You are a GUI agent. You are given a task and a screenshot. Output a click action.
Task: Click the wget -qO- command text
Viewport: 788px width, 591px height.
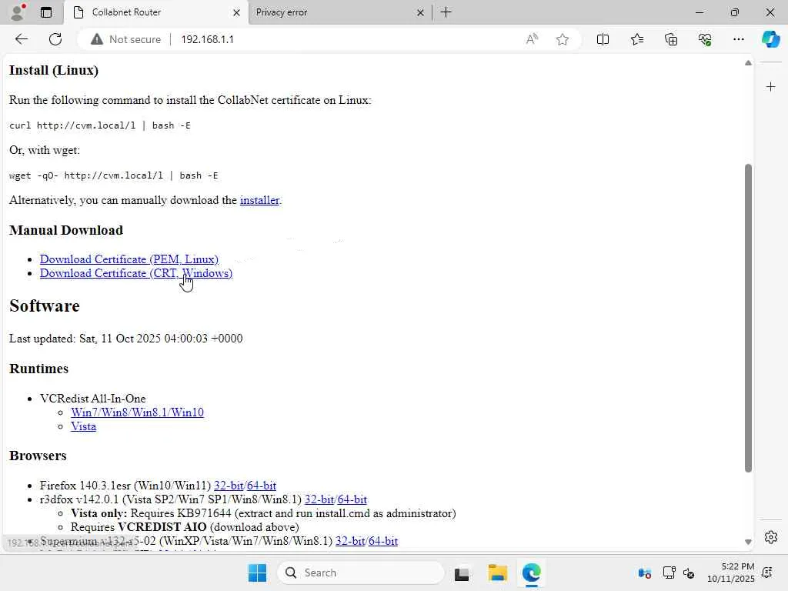click(x=114, y=175)
